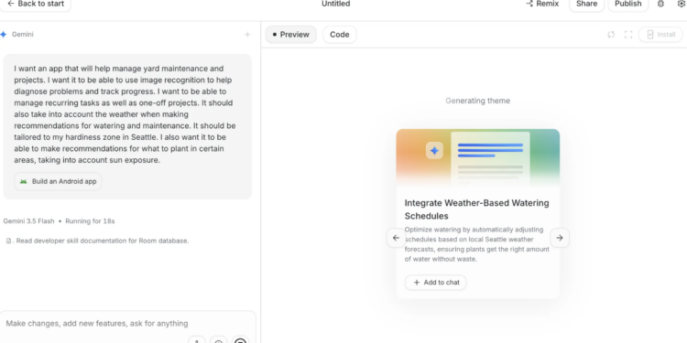Click the Build an Android app chip

point(58,182)
